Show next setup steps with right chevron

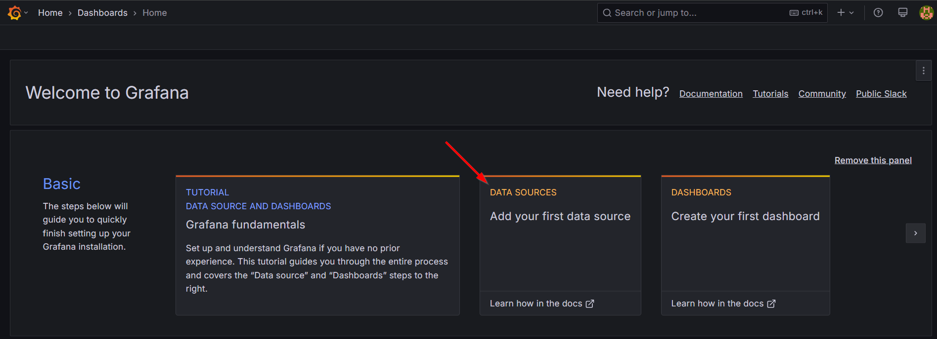tap(916, 233)
